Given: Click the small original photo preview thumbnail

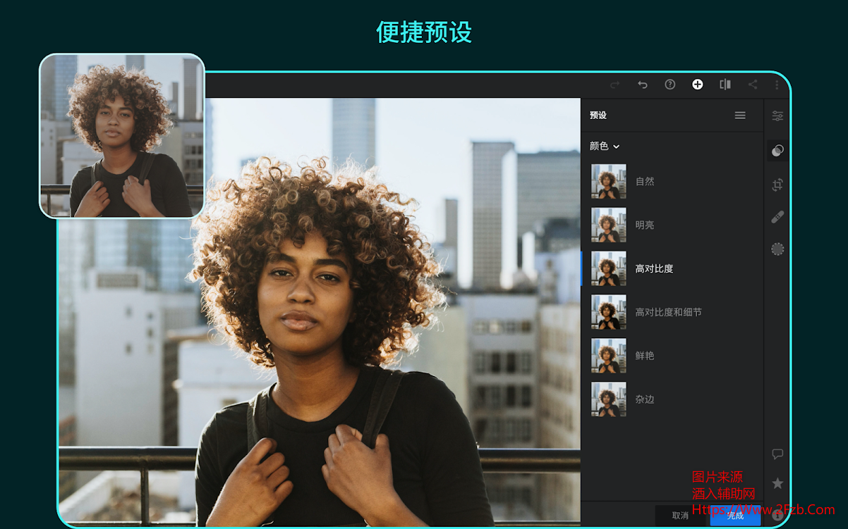Looking at the screenshot, I should [x=122, y=136].
